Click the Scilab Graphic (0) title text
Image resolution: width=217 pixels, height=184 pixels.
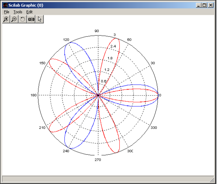[x=26, y=5]
